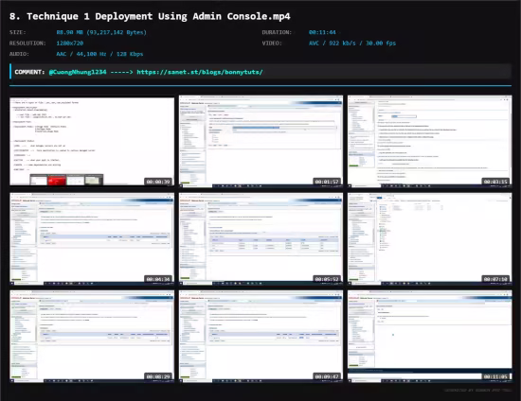The image size is (521, 401).
Task: Select the title "8. Technique 1 Deployment Using Admin Console.mp4"
Action: pyautogui.click(x=150, y=17)
